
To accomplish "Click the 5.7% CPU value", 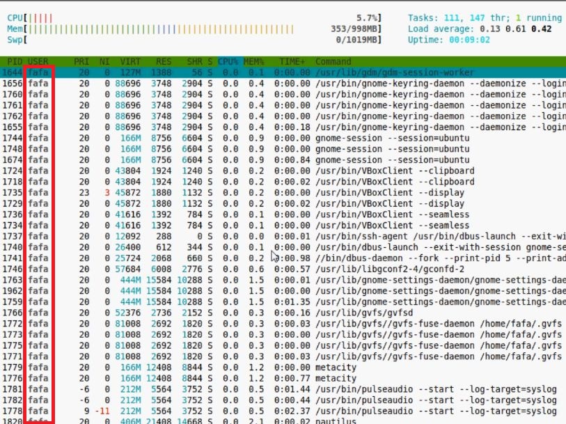I will (x=367, y=18).
